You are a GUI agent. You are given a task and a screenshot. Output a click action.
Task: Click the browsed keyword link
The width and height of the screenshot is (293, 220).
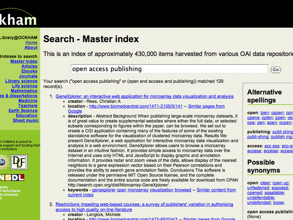point(183,190)
